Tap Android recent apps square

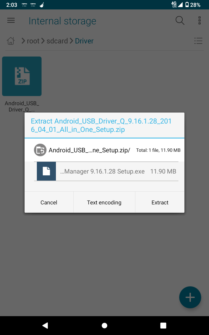[x=163, y=326]
